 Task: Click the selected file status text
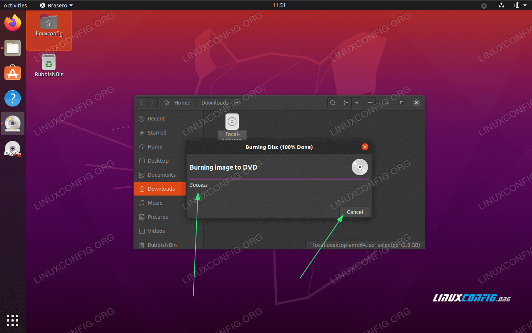tap(365, 245)
